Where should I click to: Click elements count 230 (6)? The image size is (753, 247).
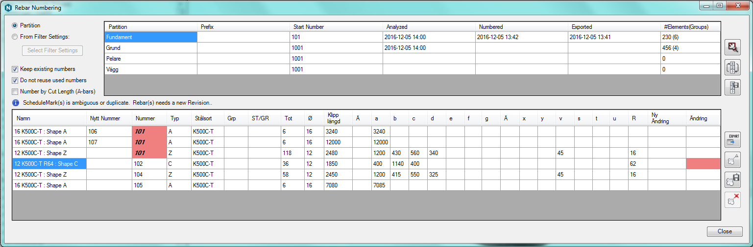(690, 37)
